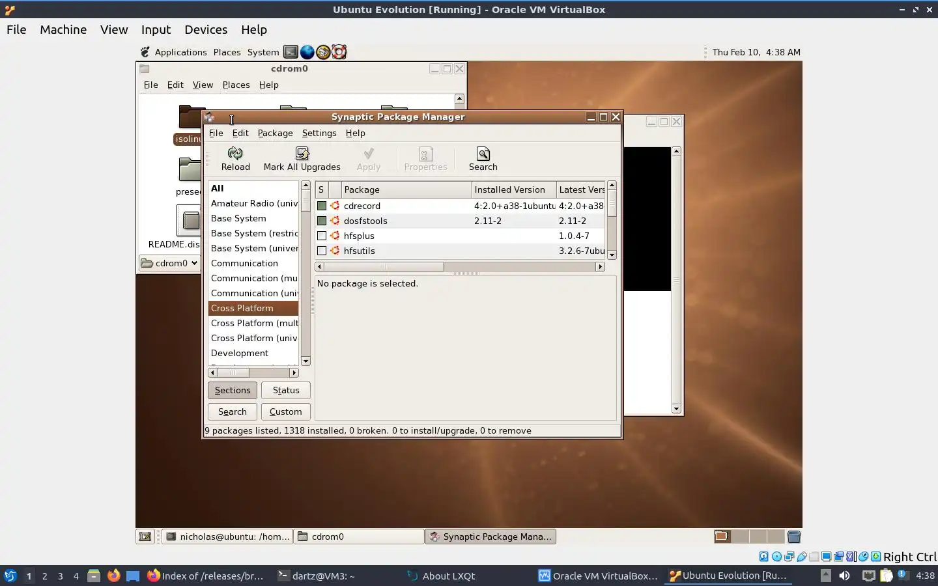
Task: Click the status checkbox for dosfstools
Action: (322, 221)
